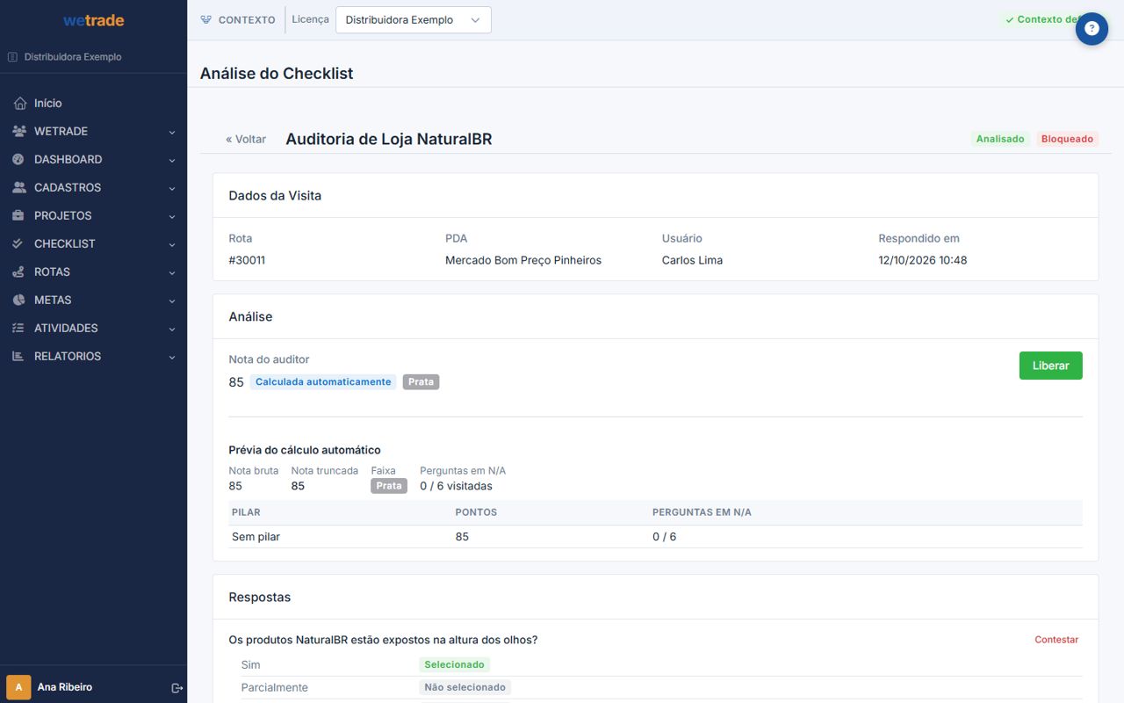Click the WETRADE people group icon
Viewport: 1124px width, 703px height.
point(19,132)
